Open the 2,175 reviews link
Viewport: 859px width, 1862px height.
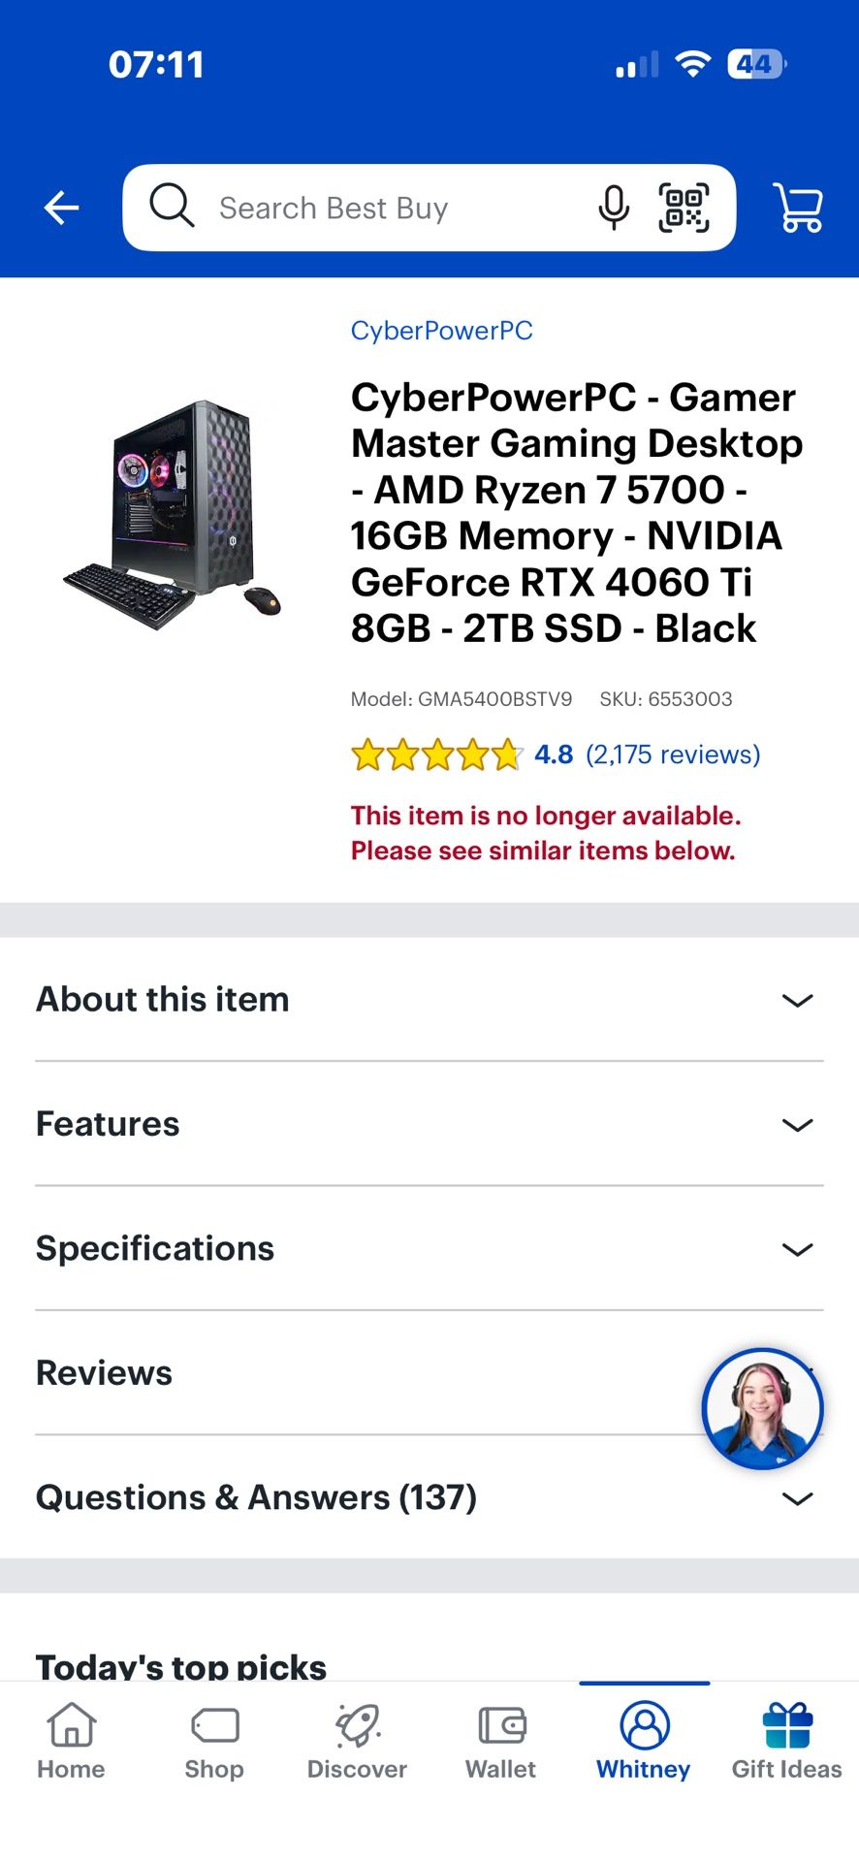pos(673,754)
